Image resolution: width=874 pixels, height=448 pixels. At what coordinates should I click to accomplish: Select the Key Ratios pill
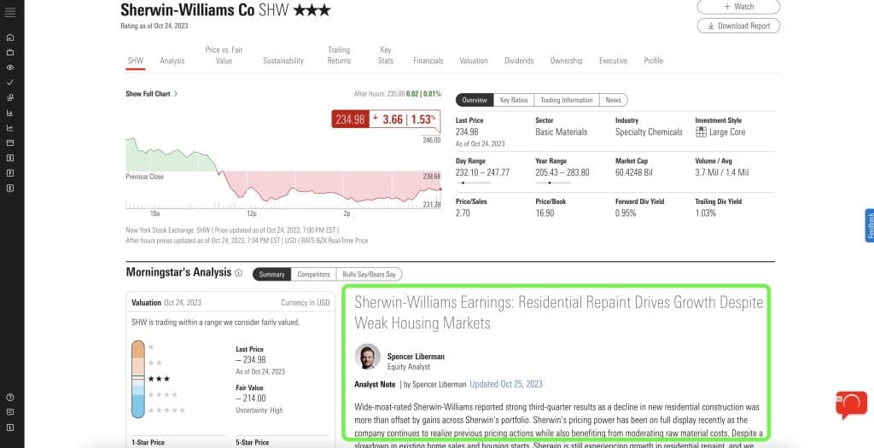tap(513, 100)
